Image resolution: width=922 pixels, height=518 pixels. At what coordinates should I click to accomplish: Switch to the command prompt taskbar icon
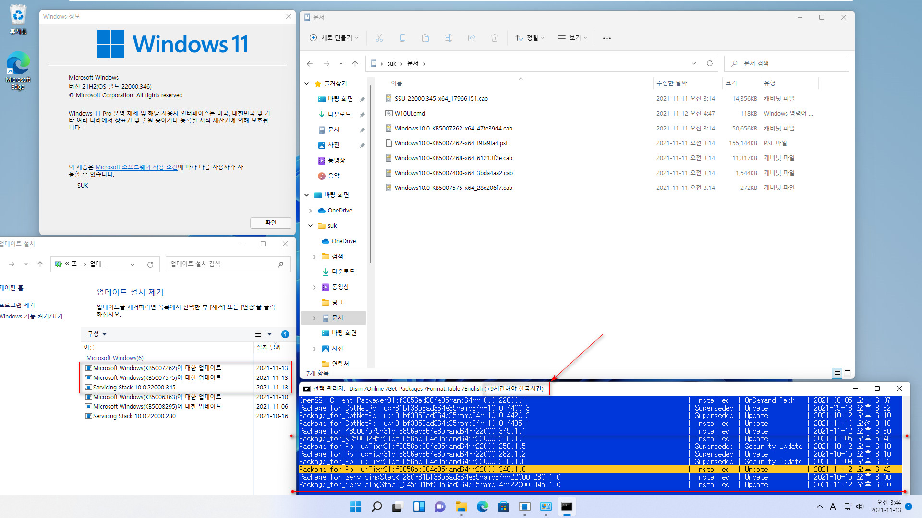click(x=567, y=506)
